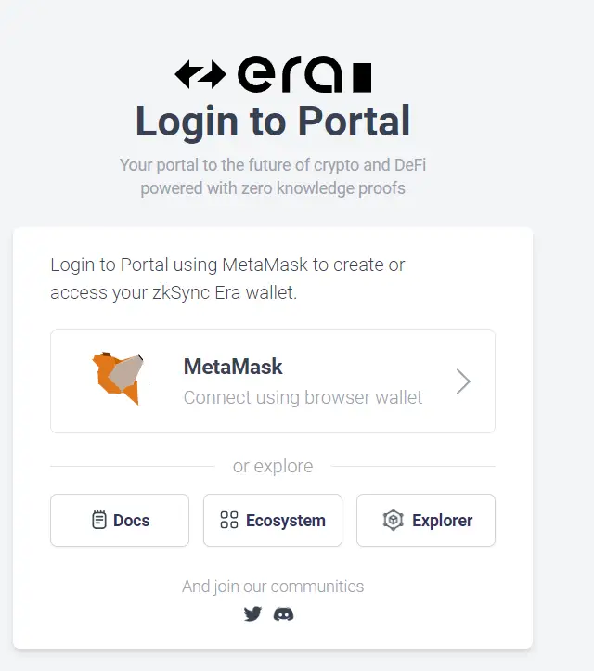Click the Ecosystem four-squares icon

pyautogui.click(x=229, y=520)
